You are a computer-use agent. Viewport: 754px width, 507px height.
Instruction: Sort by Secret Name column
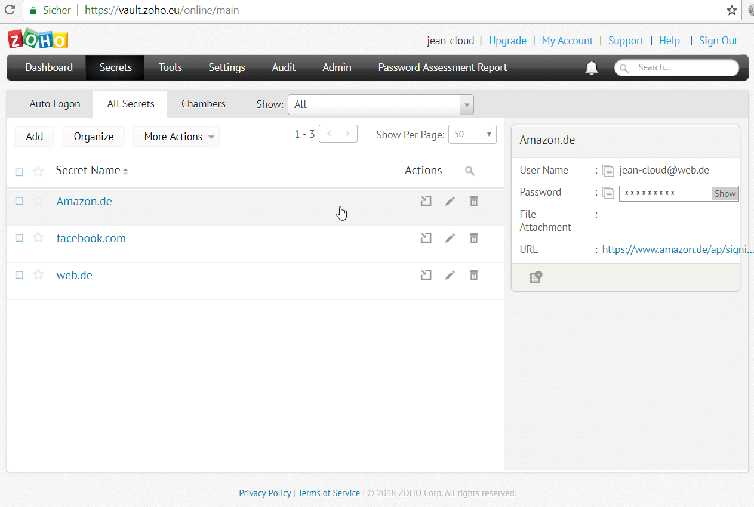tap(92, 171)
